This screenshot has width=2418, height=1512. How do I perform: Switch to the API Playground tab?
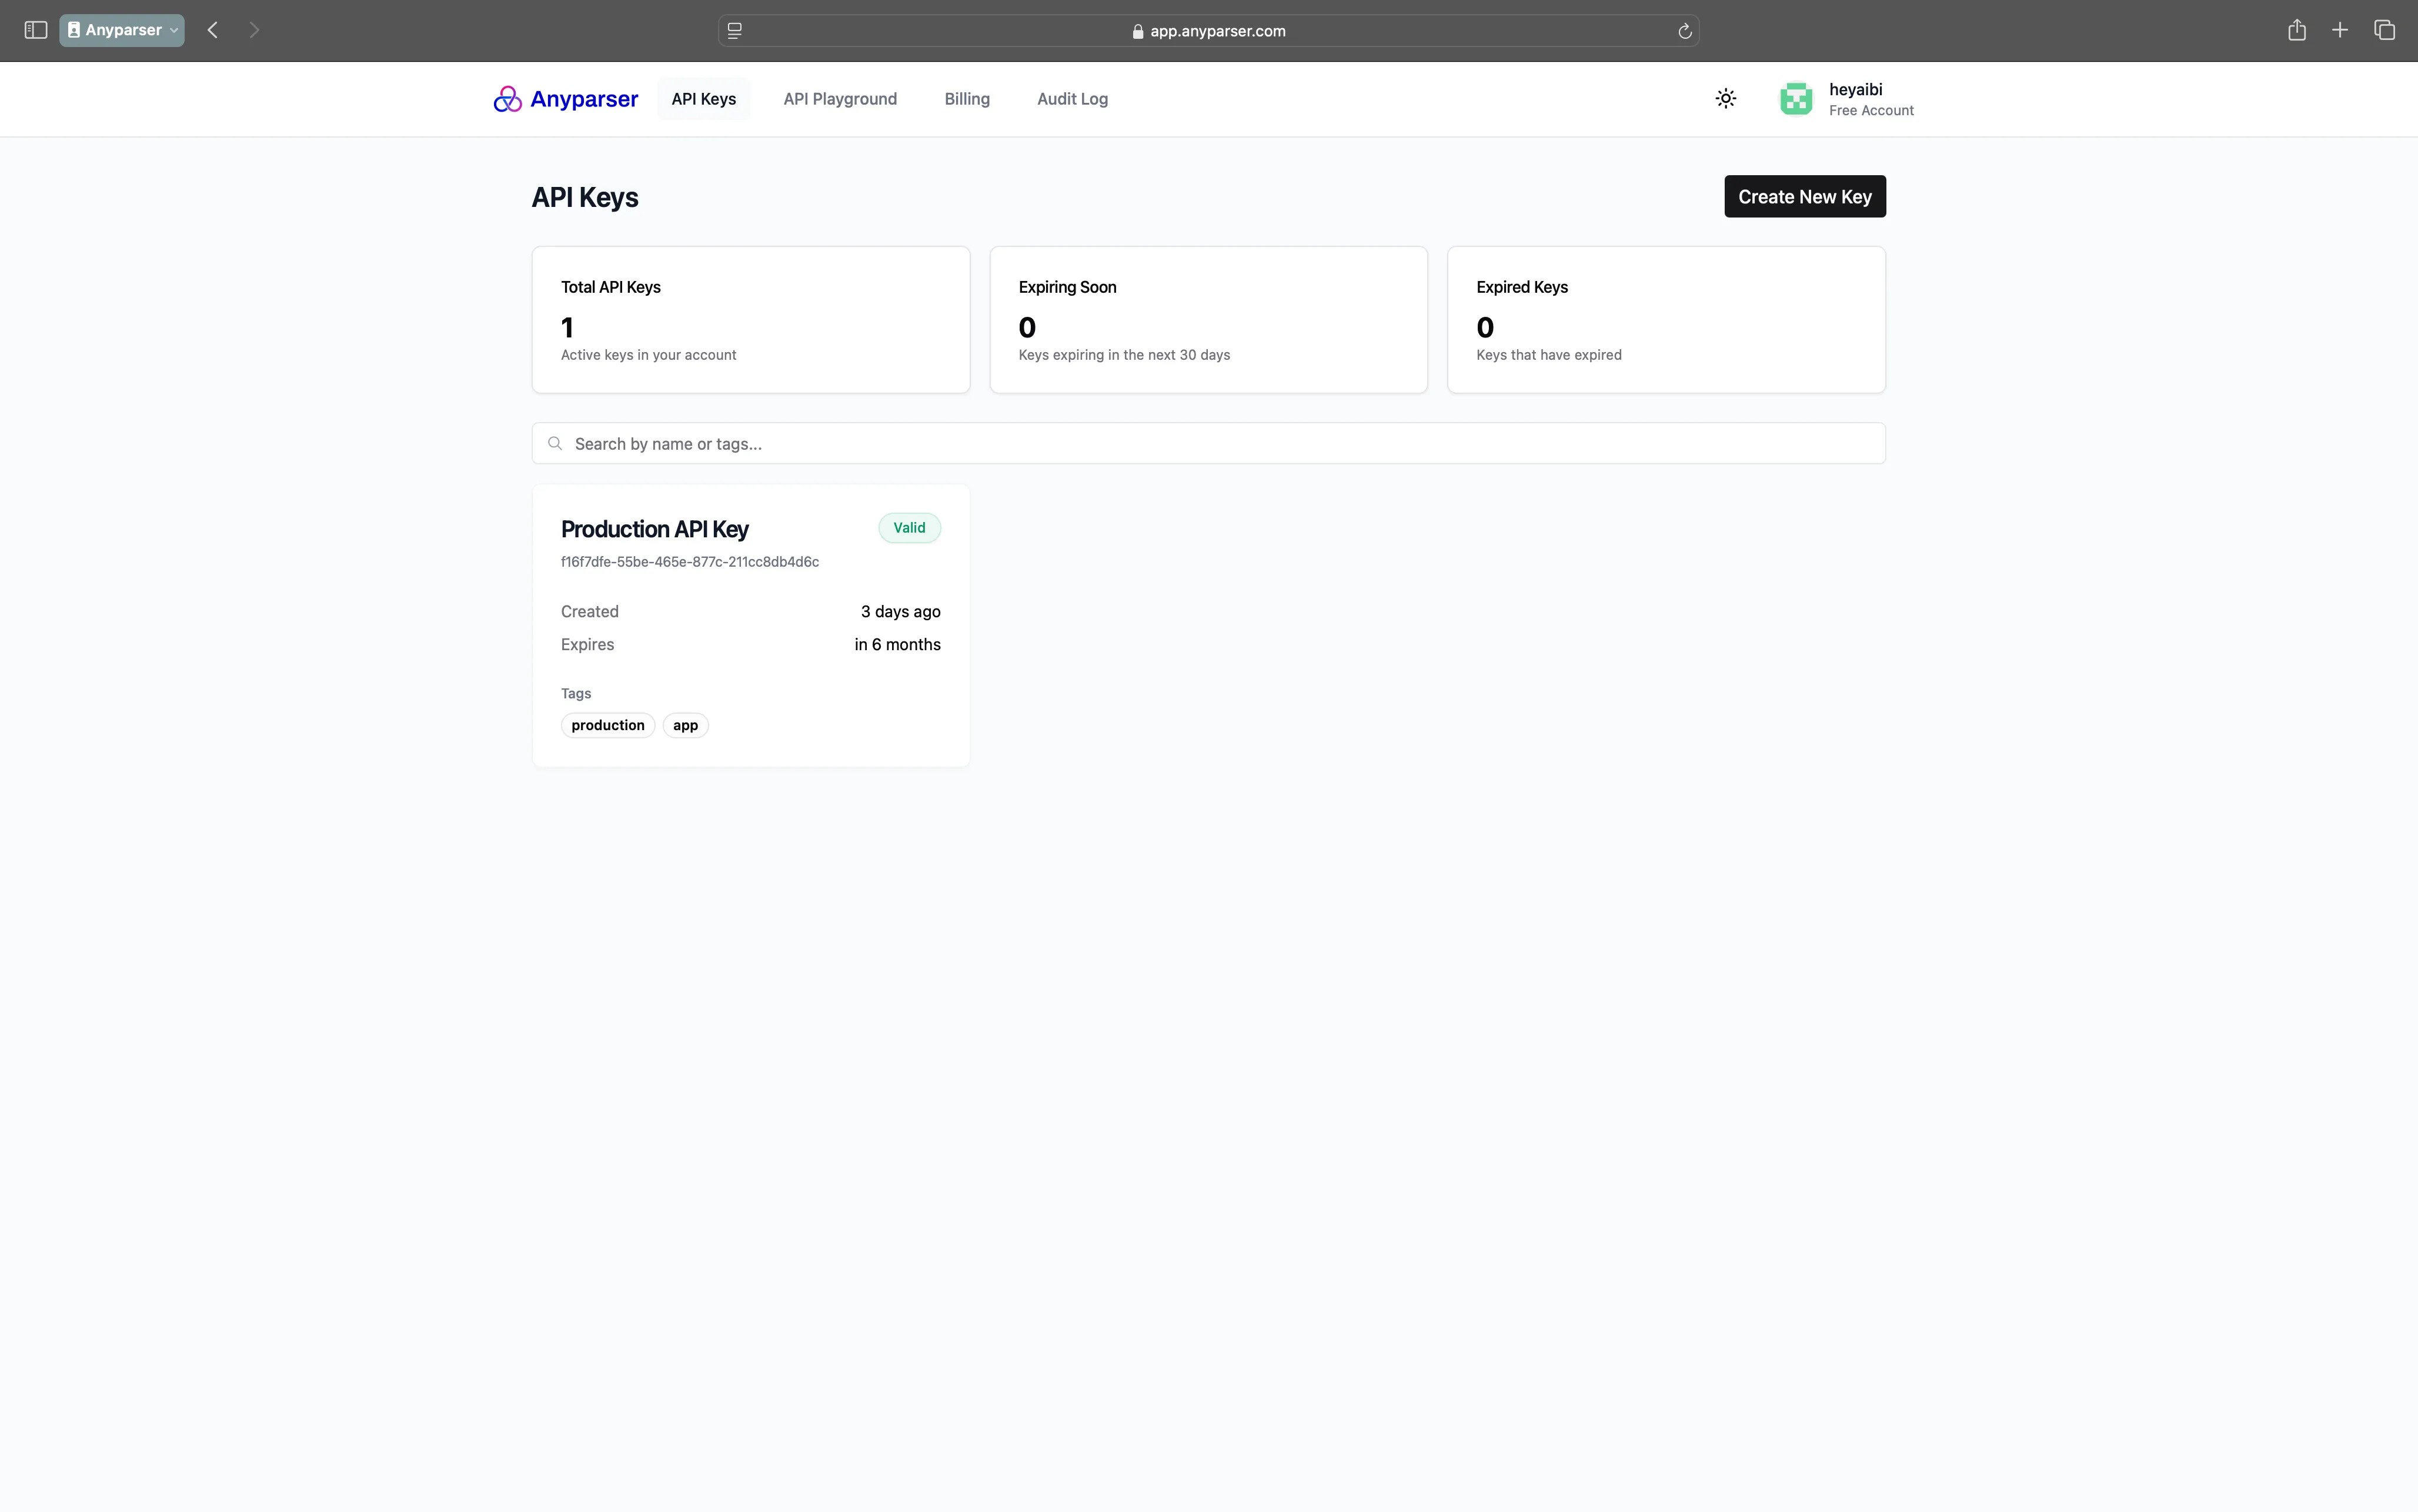pos(839,99)
